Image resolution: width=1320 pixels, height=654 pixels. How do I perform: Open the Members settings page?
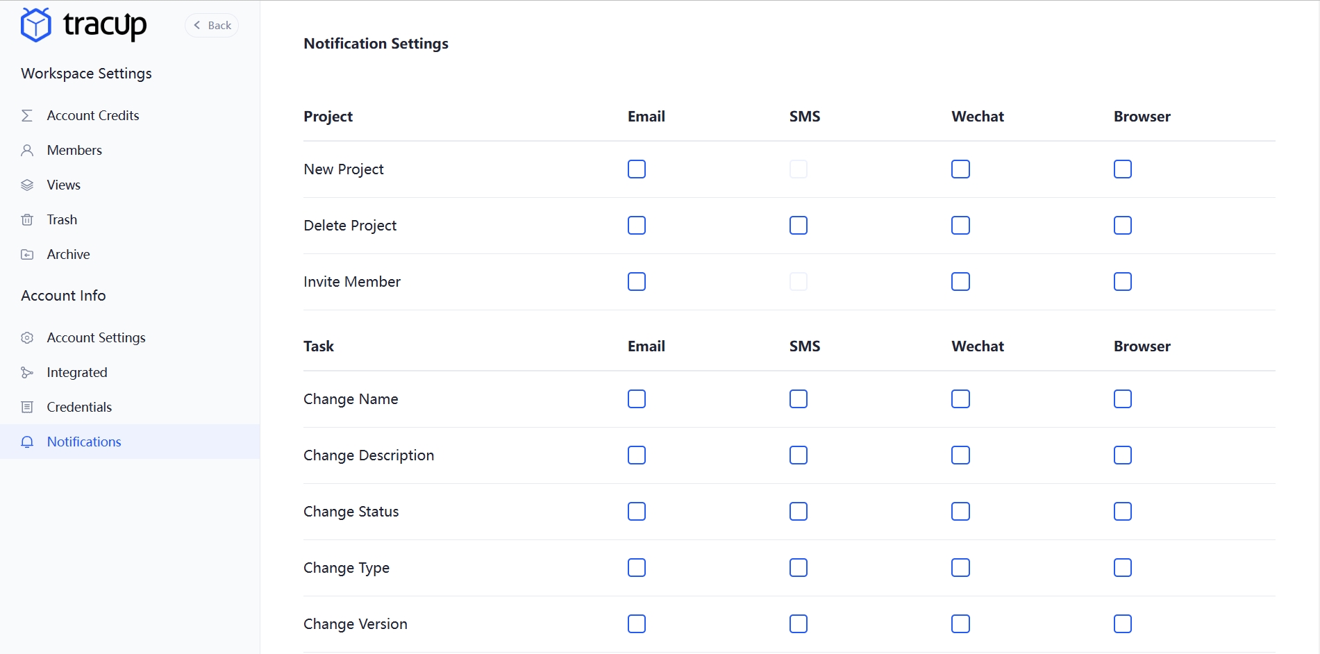(74, 150)
